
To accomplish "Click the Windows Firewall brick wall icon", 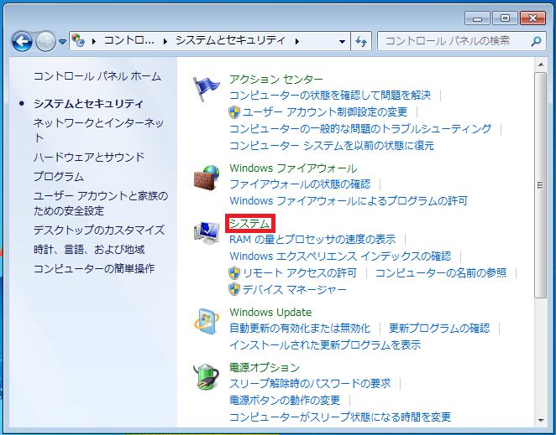I will (x=207, y=178).
